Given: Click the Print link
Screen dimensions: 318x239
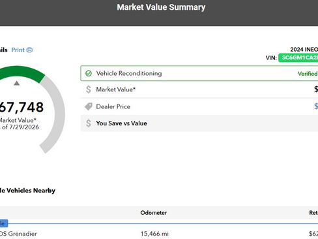Looking at the screenshot, I should pos(18,50).
